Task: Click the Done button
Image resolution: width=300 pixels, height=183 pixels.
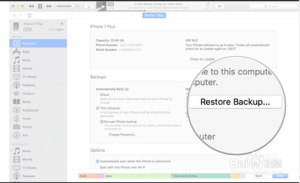Action: [x=280, y=176]
